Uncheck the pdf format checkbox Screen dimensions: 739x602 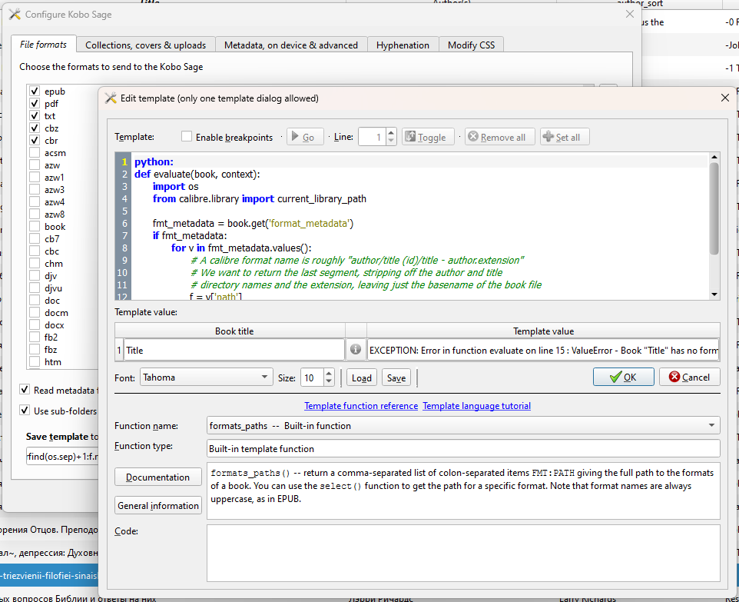pos(35,103)
